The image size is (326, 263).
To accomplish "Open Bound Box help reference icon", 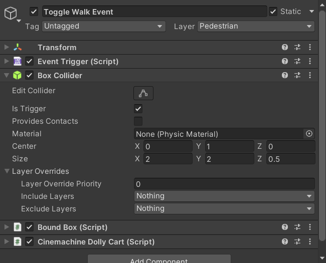I will (x=285, y=227).
